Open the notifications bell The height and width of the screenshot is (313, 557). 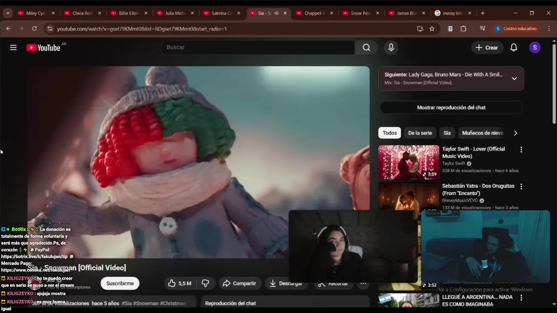click(513, 47)
